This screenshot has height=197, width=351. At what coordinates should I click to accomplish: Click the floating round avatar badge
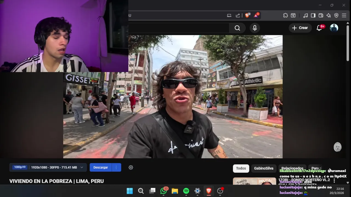[338, 147]
